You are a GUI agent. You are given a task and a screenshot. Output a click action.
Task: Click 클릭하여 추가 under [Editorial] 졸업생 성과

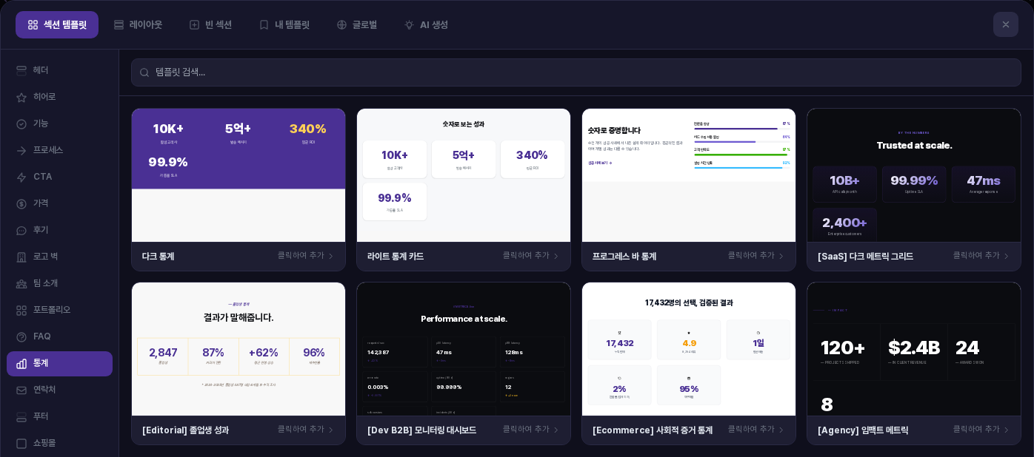tap(306, 430)
